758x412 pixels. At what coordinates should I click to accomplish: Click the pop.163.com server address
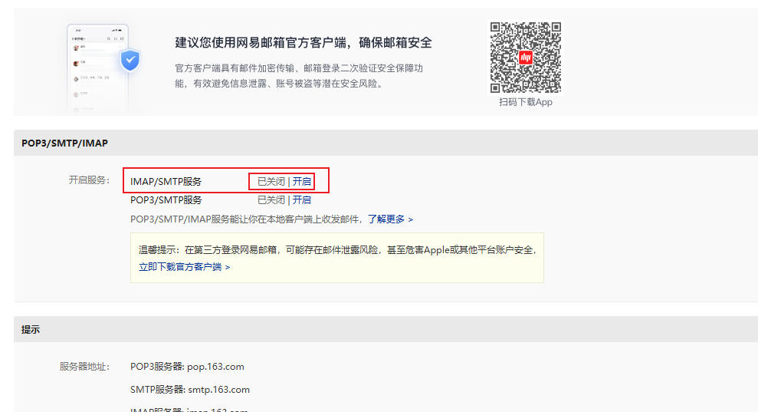click(215, 366)
